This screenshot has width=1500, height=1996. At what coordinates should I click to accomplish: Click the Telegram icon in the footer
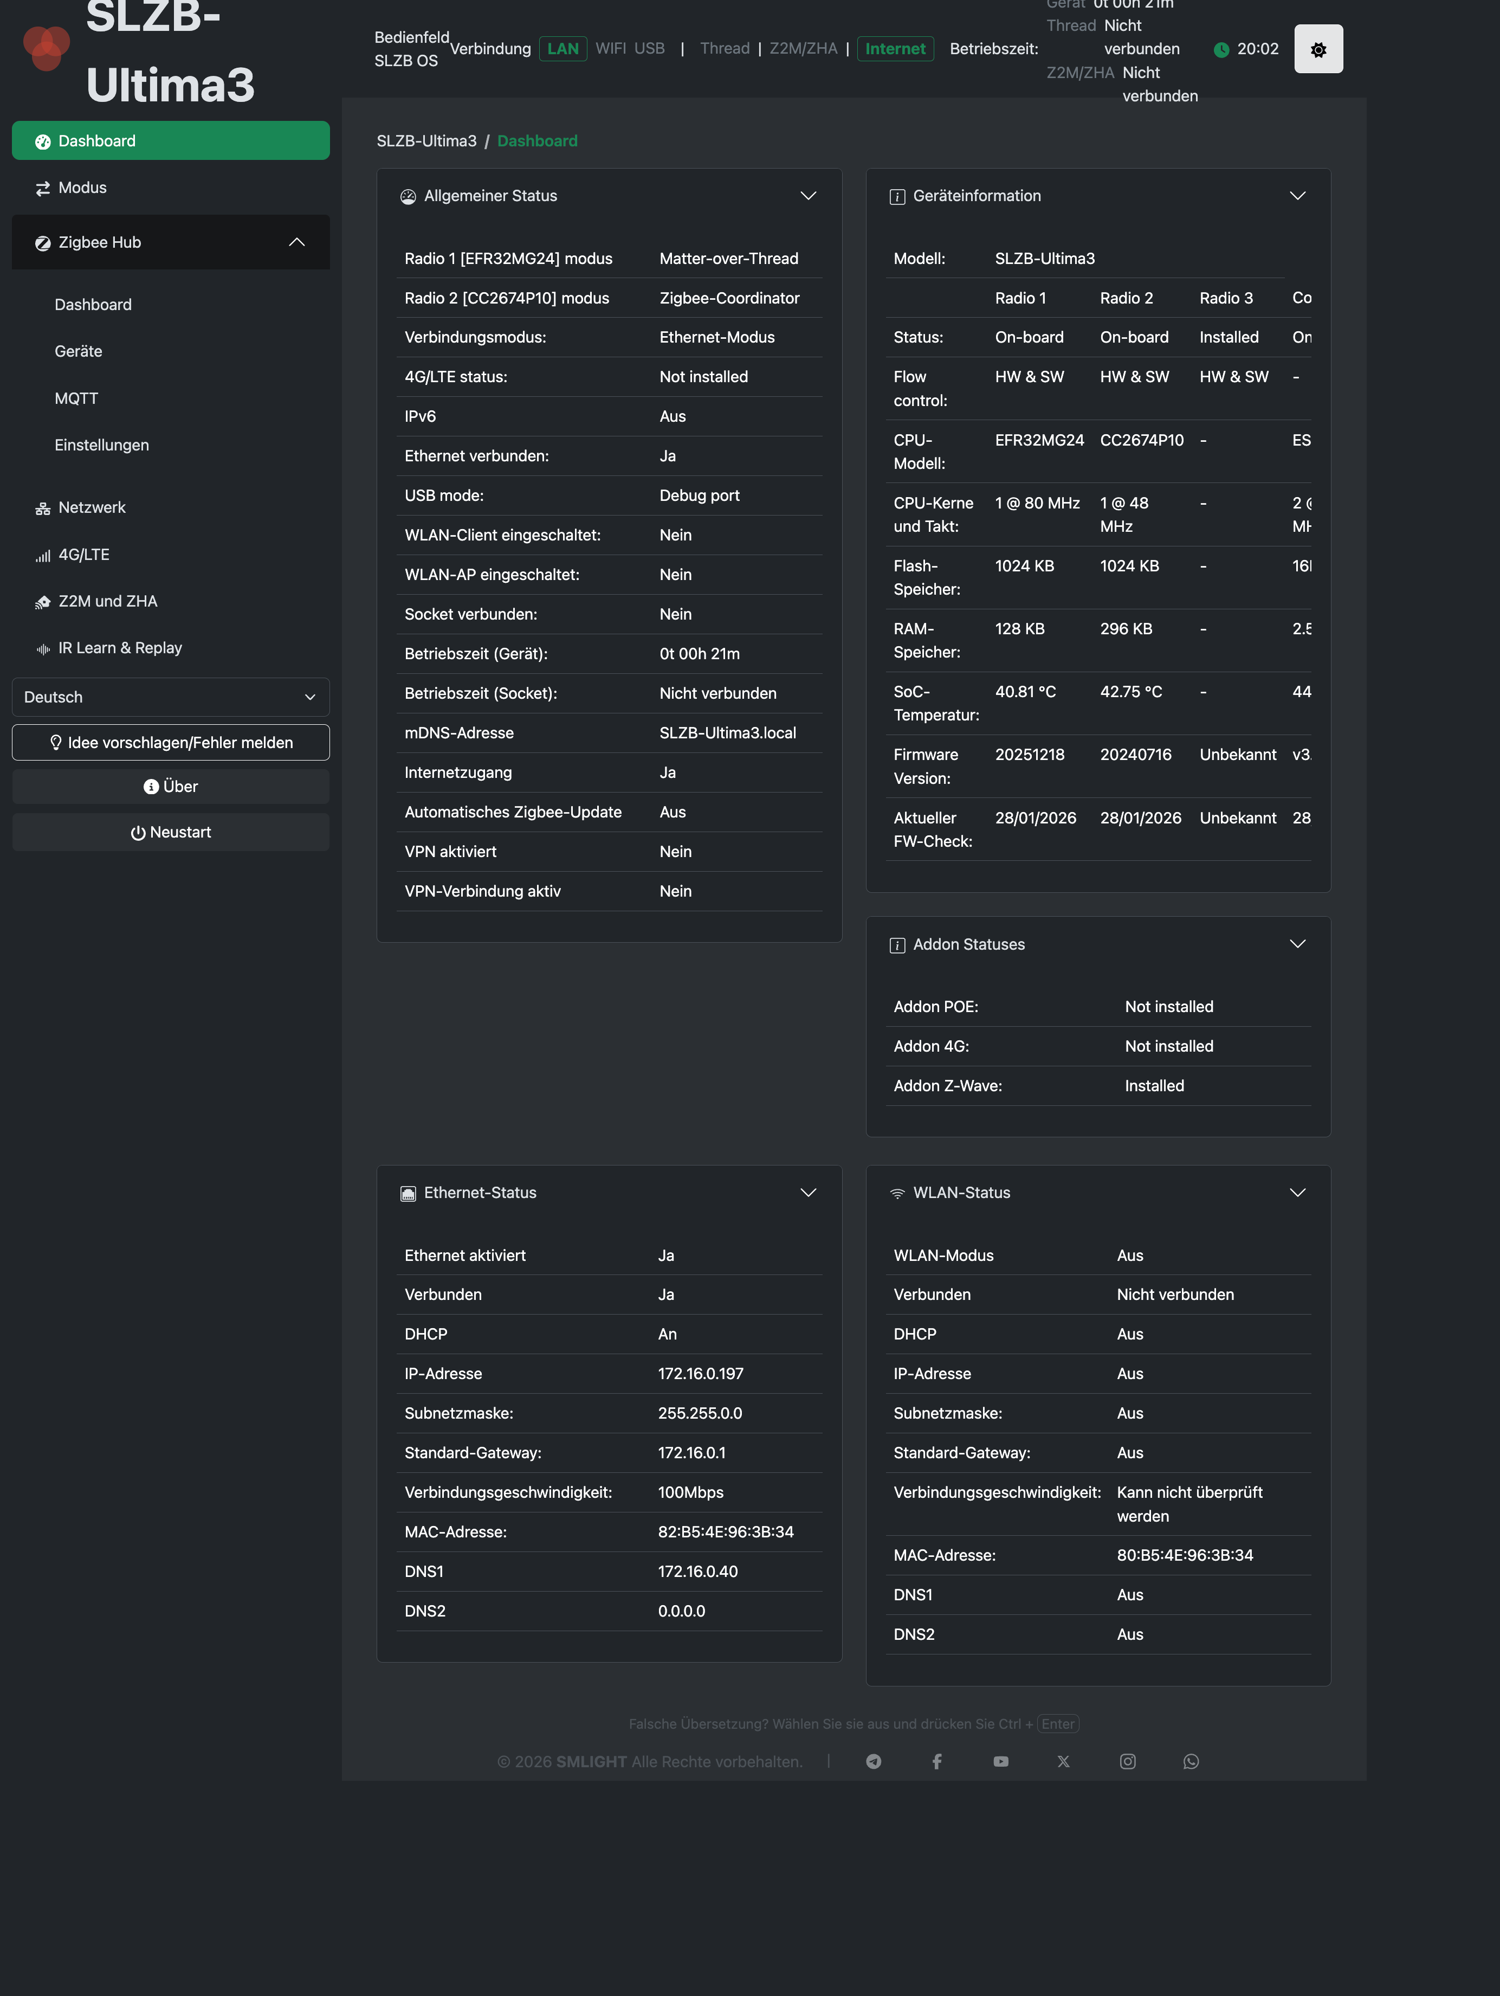(873, 1761)
